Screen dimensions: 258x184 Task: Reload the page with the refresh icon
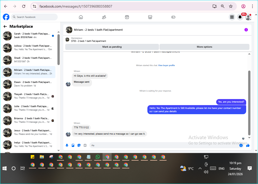pos(24,6)
